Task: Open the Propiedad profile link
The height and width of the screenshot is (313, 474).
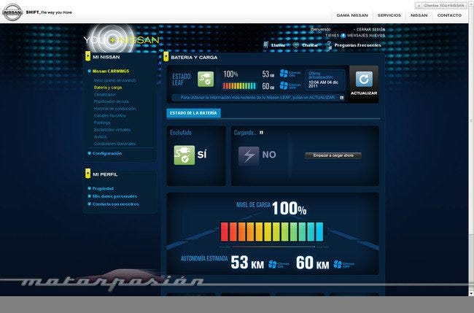Action: 103,188
